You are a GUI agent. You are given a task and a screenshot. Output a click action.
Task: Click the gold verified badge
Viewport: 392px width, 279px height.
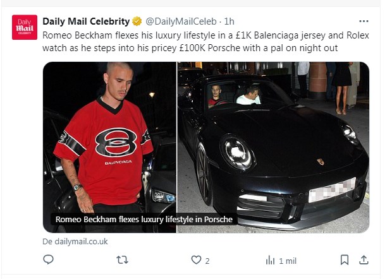[x=137, y=21]
